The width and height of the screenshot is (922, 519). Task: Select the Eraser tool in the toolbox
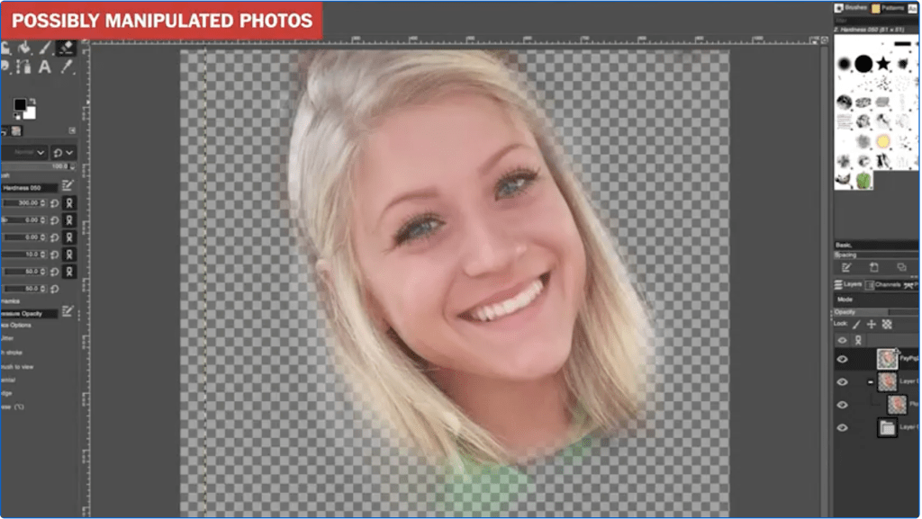click(65, 47)
